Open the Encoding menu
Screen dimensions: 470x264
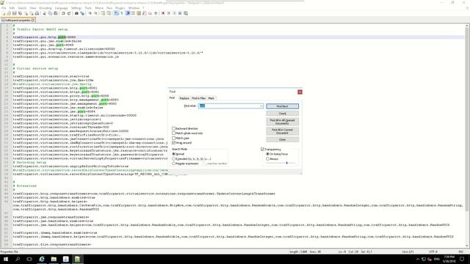(46, 8)
